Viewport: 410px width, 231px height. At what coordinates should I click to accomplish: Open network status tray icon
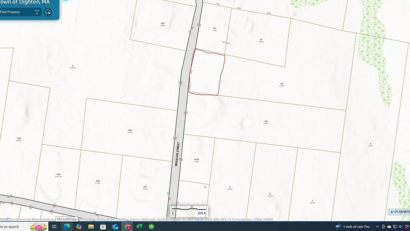tap(395, 227)
